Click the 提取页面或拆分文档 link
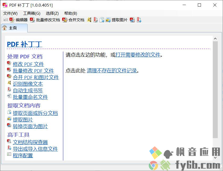Image resolution: width=223 pixels, height=171 pixels. point(35,113)
